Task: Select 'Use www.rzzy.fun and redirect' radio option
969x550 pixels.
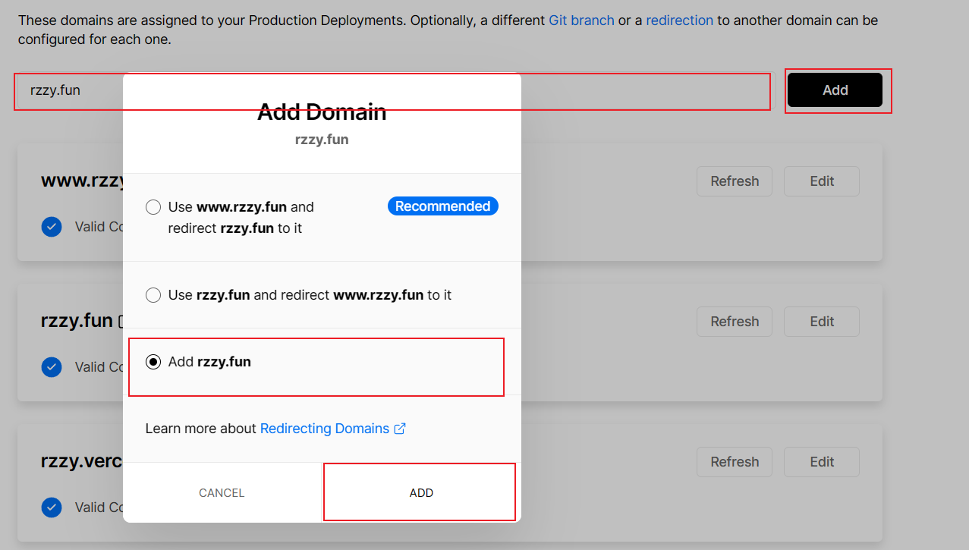Action: [153, 207]
